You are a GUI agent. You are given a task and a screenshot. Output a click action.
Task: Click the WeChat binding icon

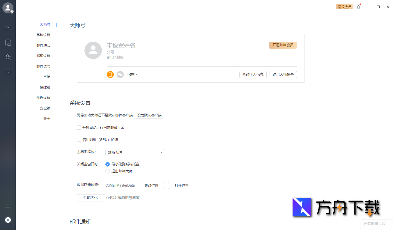coord(120,75)
